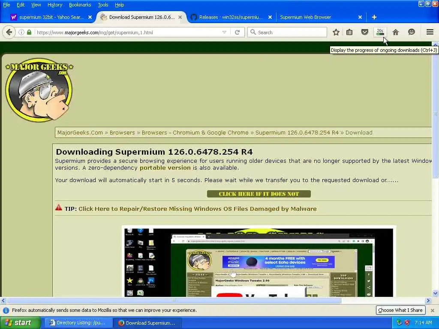Open the portable version link
Viewport: 439px width, 329px height.
[x=165, y=167]
